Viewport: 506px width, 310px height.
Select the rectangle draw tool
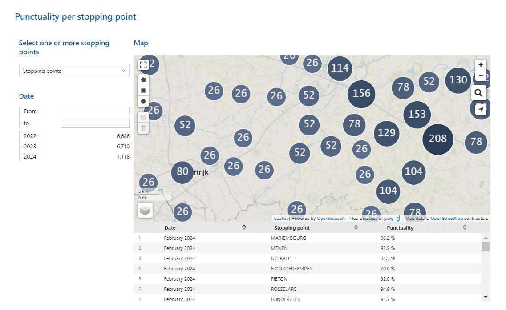[x=143, y=91]
